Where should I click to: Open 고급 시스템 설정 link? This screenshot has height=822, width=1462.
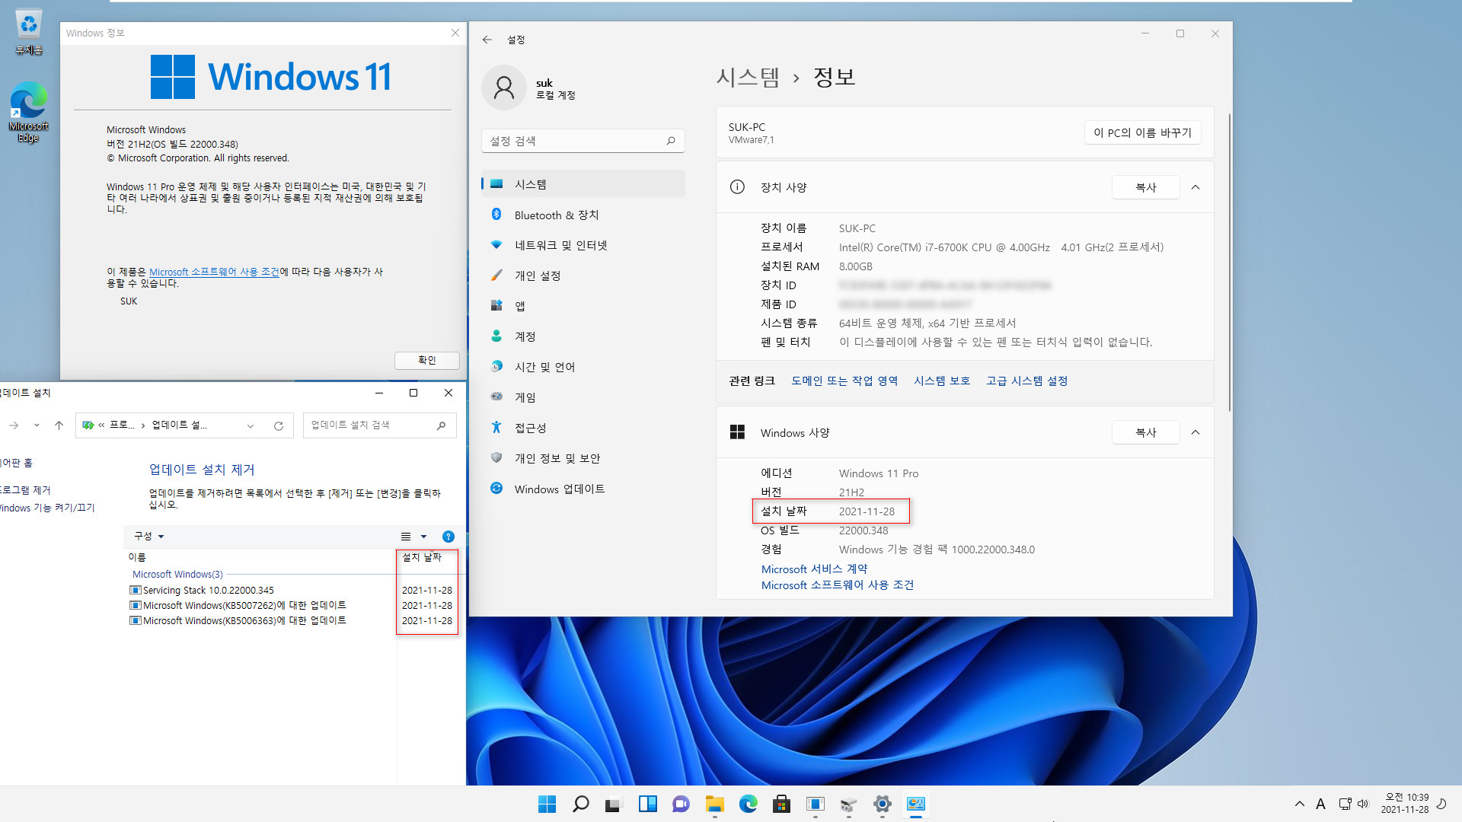click(x=1026, y=381)
